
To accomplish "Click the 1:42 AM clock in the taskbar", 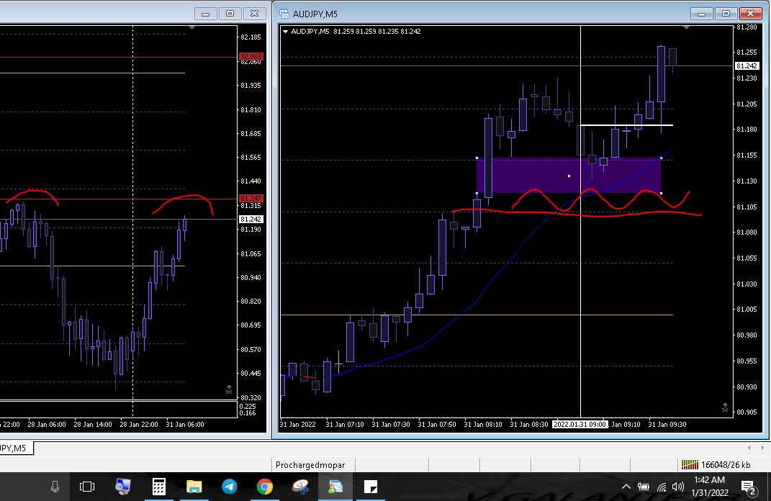I will coord(709,487).
